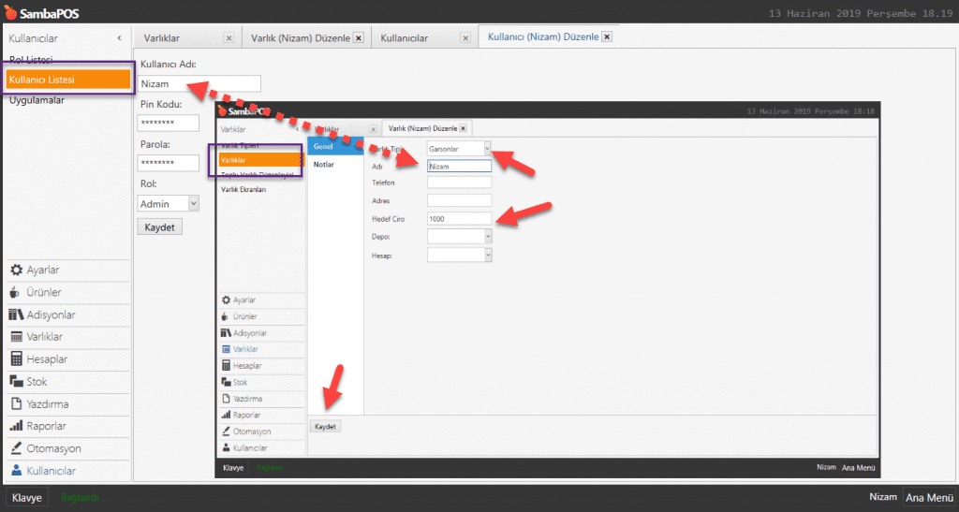Close the Varlık (Nizam) Düzenle tab
Viewport: 959px width, 512px height.
click(x=358, y=38)
